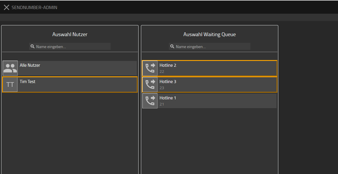Deselect the highlighted Hotline 2 queue
This screenshot has height=174, width=338.
tap(210, 68)
